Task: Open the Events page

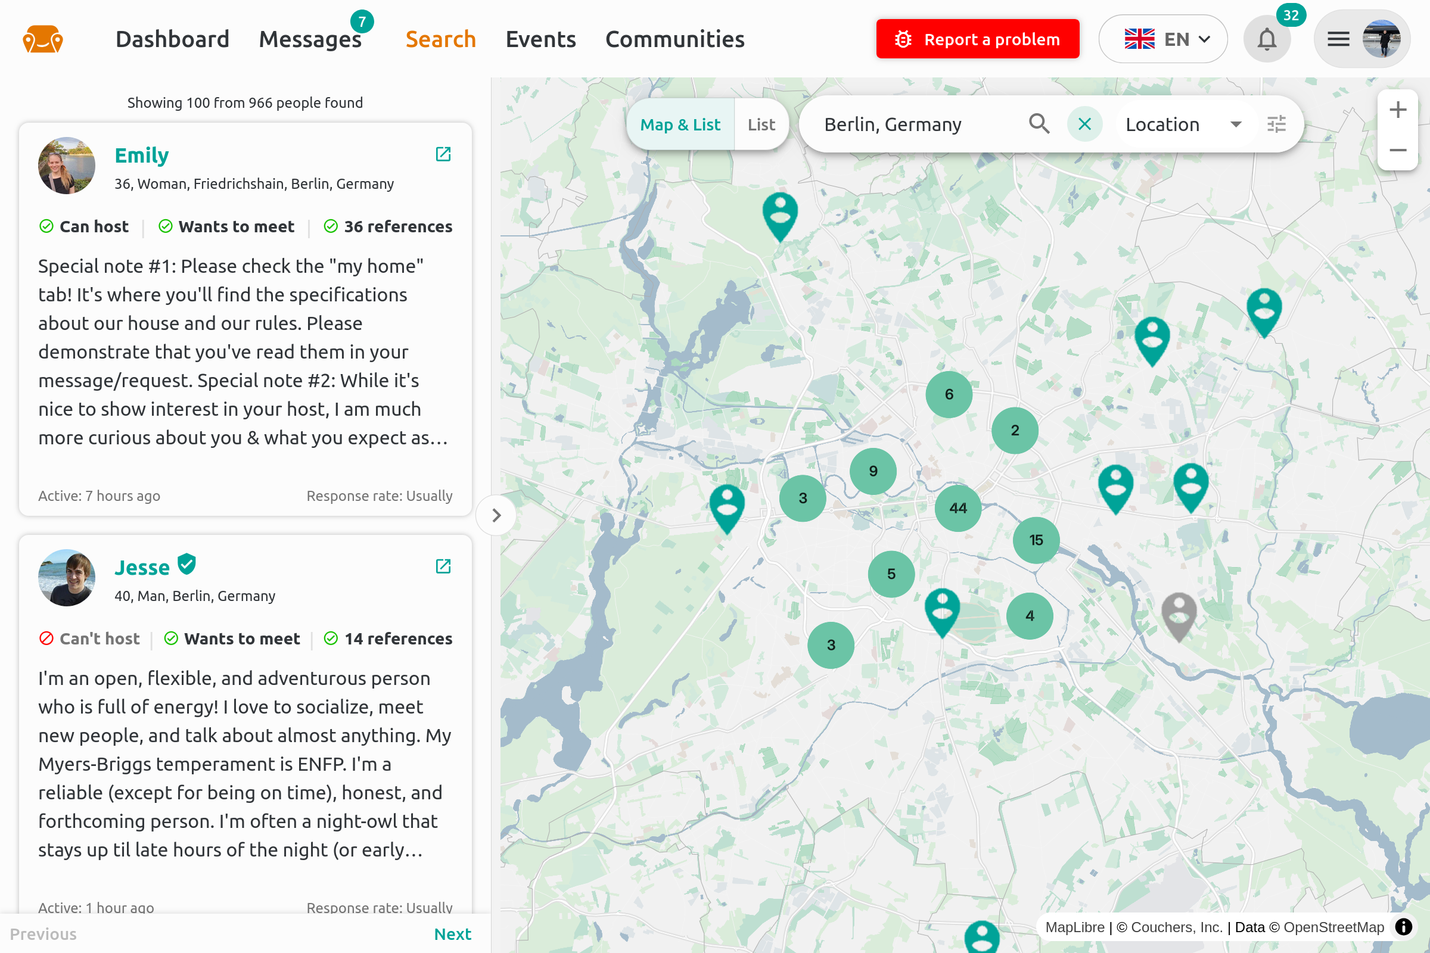Action: pos(540,39)
